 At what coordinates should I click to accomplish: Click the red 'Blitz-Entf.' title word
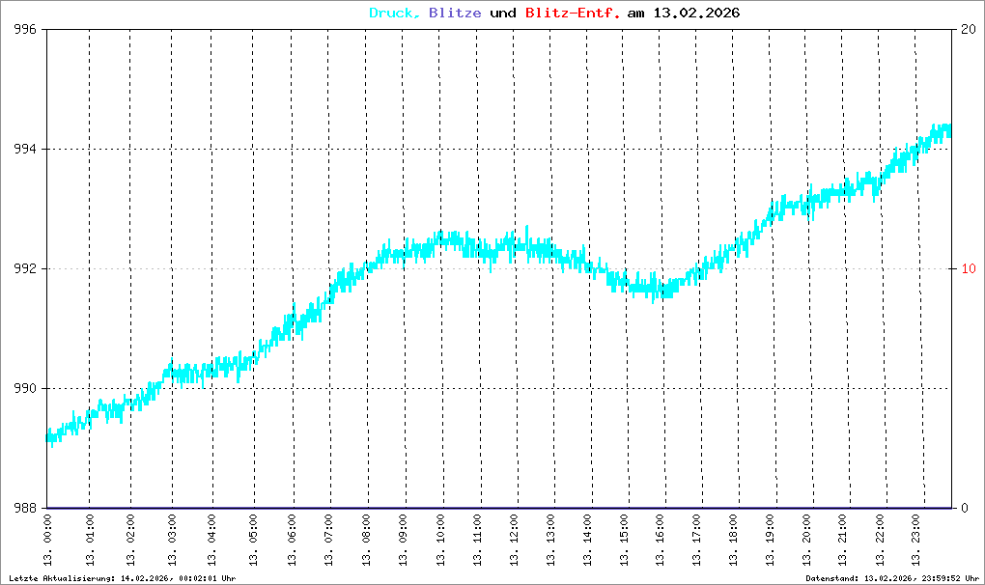pyautogui.click(x=573, y=14)
